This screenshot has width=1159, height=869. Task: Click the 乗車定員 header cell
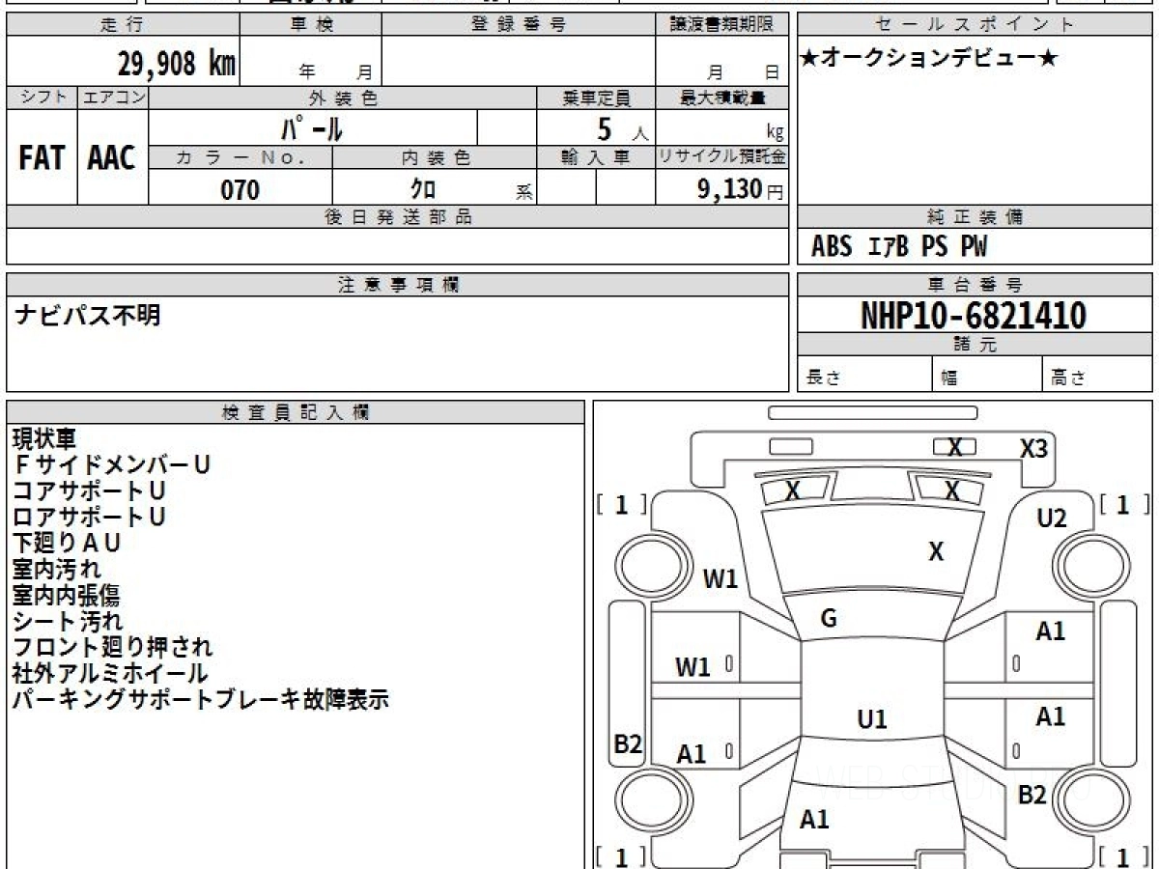[x=596, y=98]
